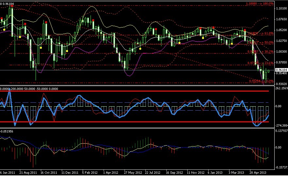Click the 262.1569 oscillator scale value
This screenshot has width=288, height=176.
pyautogui.click(x=281, y=88)
